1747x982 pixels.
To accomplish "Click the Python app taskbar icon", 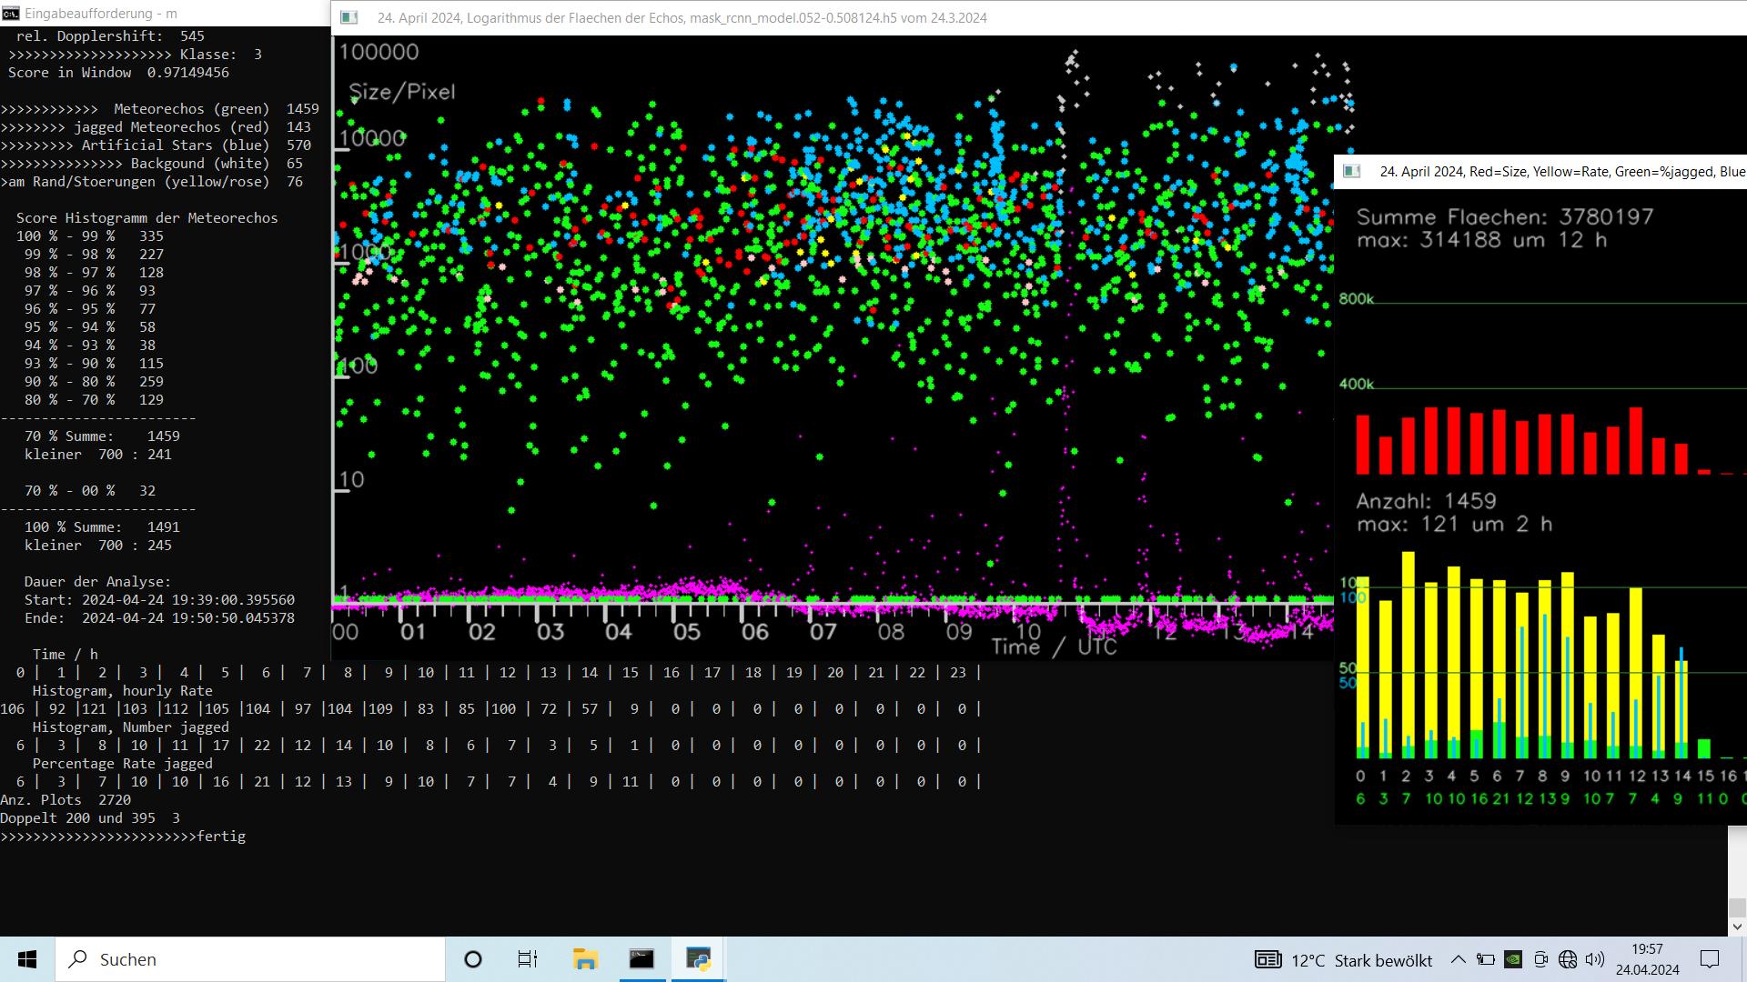I will [699, 959].
